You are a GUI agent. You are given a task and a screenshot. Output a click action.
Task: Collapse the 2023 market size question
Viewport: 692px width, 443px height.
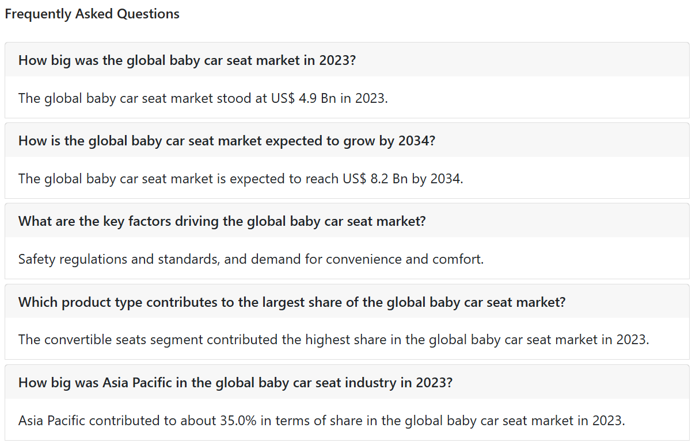coord(347,60)
